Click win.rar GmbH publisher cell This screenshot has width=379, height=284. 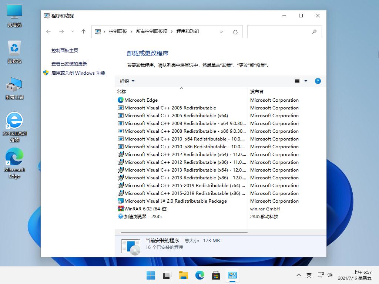265,209
